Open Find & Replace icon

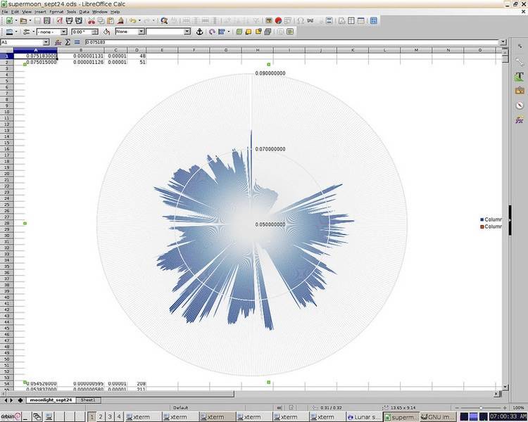click(x=164, y=21)
